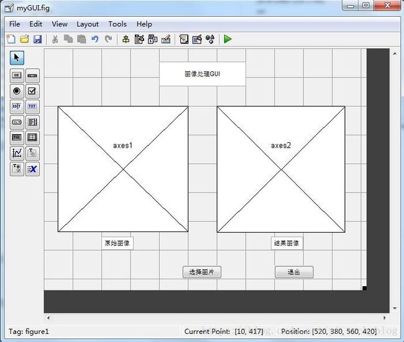Pick the Listbox component tool
This screenshot has width=404, height=342.
(x=32, y=122)
